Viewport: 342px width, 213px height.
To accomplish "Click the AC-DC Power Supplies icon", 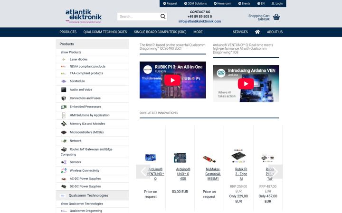I will (x=64, y=179).
